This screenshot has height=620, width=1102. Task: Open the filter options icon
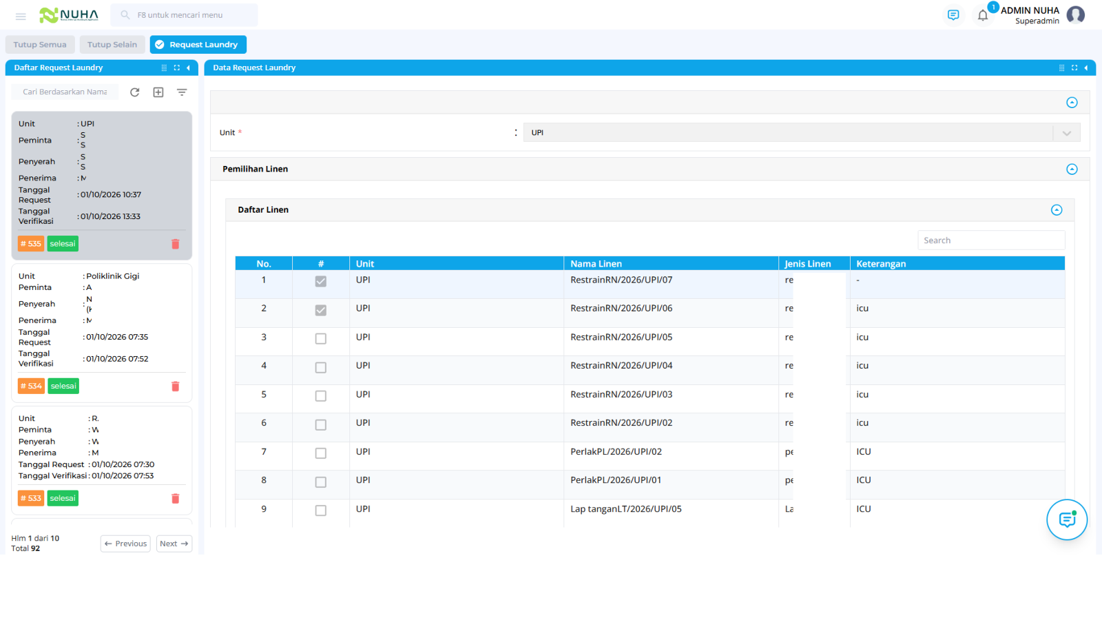click(182, 92)
